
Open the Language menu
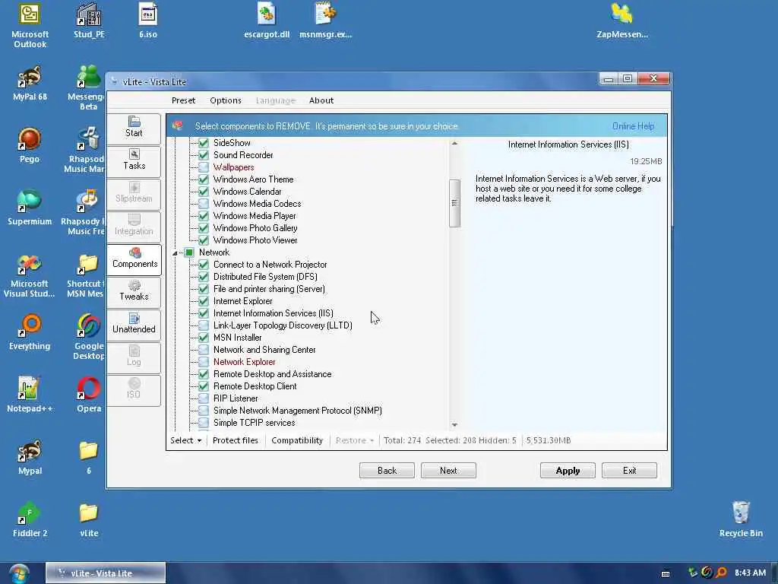click(276, 100)
